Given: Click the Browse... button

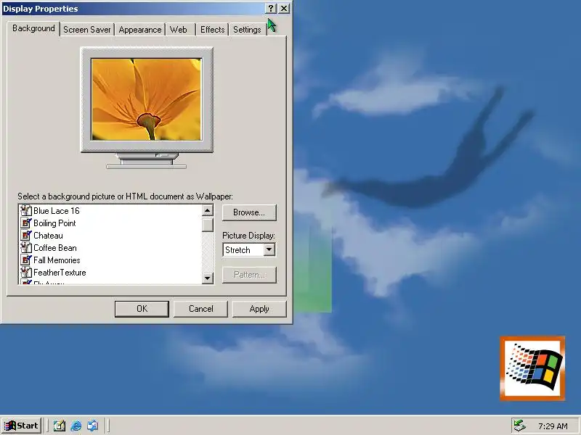Looking at the screenshot, I should point(249,212).
